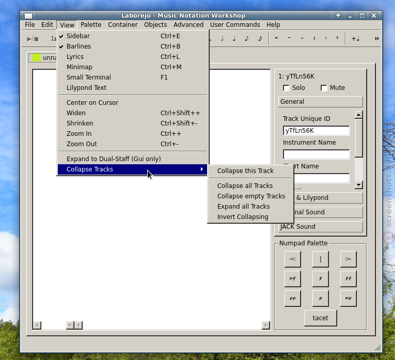Insert mezzo-piano (mp) dynamic

coord(349,299)
